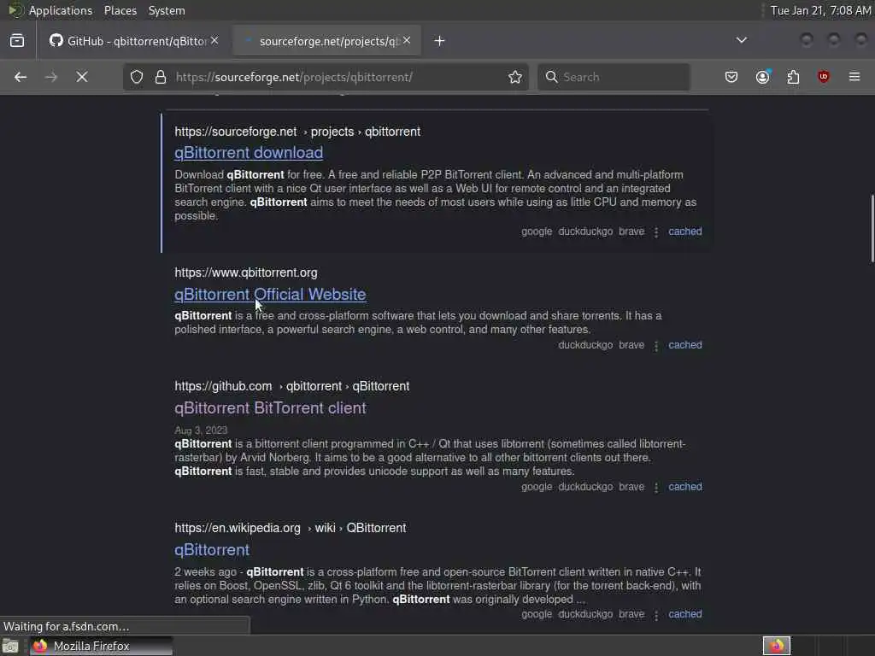
Task: Open the Firefox hamburger menu
Action: 854,77
